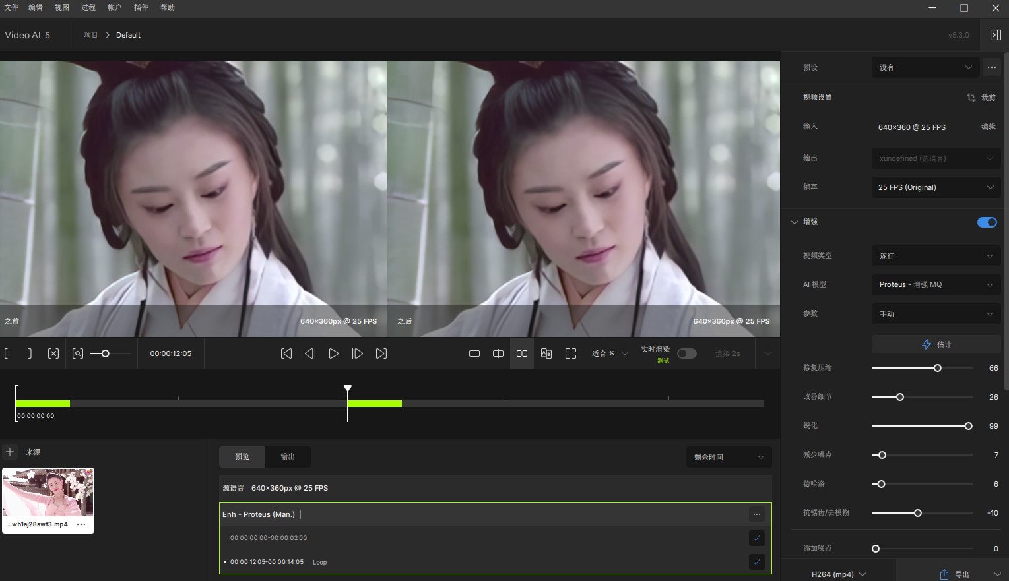
Task: Click the Render 2s (渲染 2s) button
Action: pyautogui.click(x=728, y=353)
